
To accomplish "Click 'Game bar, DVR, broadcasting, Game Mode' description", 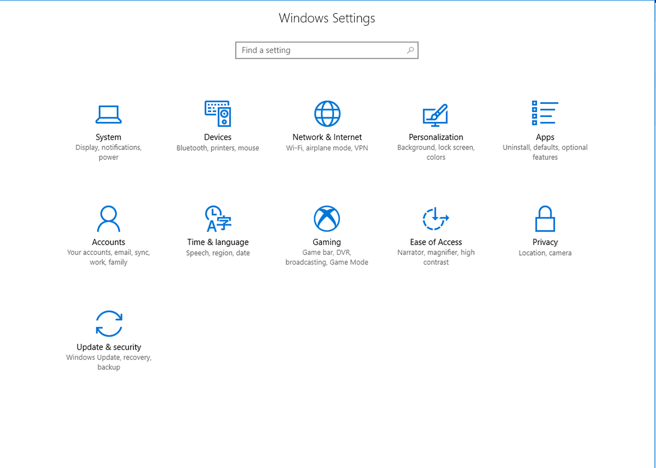I will click(x=327, y=257).
